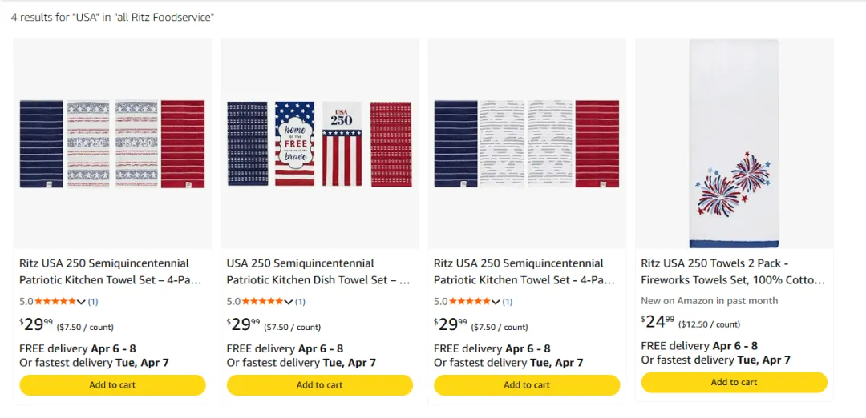Add first Ritz towel set to cart
The height and width of the screenshot is (418, 866).
click(x=112, y=385)
